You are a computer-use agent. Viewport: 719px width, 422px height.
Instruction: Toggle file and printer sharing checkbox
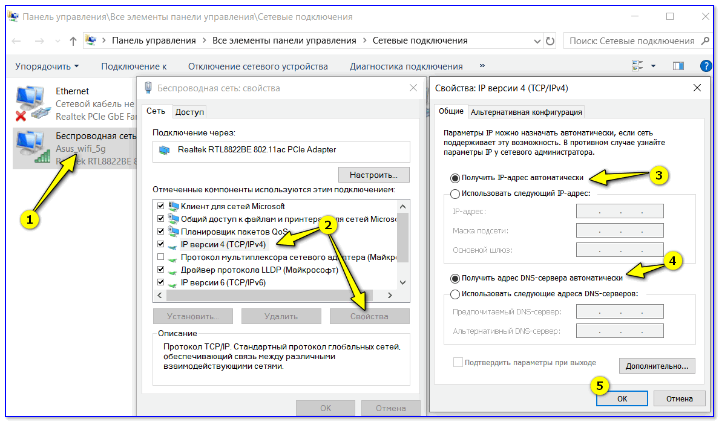[x=160, y=219]
